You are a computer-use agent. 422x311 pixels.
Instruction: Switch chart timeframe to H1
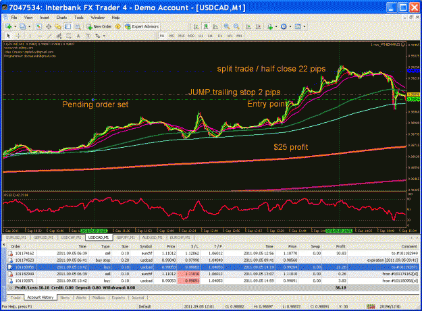(201, 36)
